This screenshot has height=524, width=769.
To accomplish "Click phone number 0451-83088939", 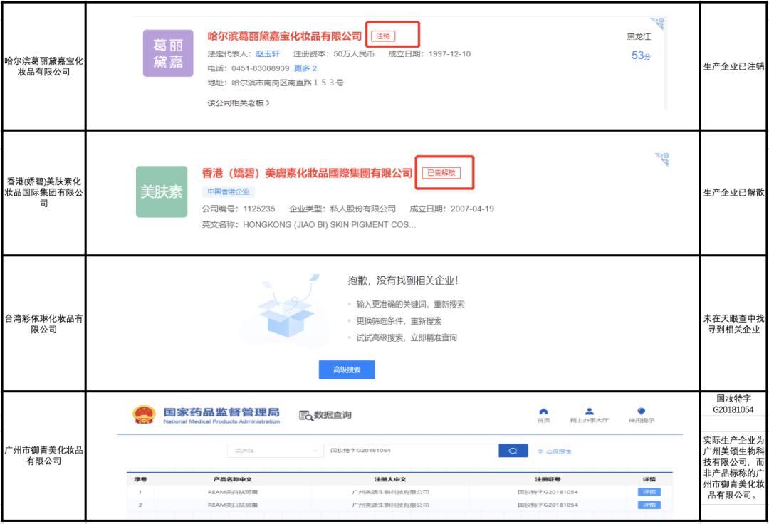I will tap(261, 68).
